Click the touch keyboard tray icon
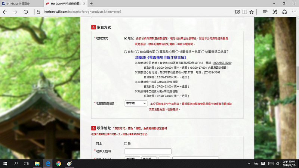 pos(271,164)
